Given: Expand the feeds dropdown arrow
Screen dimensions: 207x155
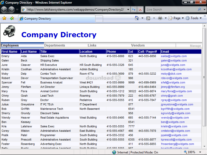Looking at the screenshot, I should pyautogui.click(x=154, y=18).
